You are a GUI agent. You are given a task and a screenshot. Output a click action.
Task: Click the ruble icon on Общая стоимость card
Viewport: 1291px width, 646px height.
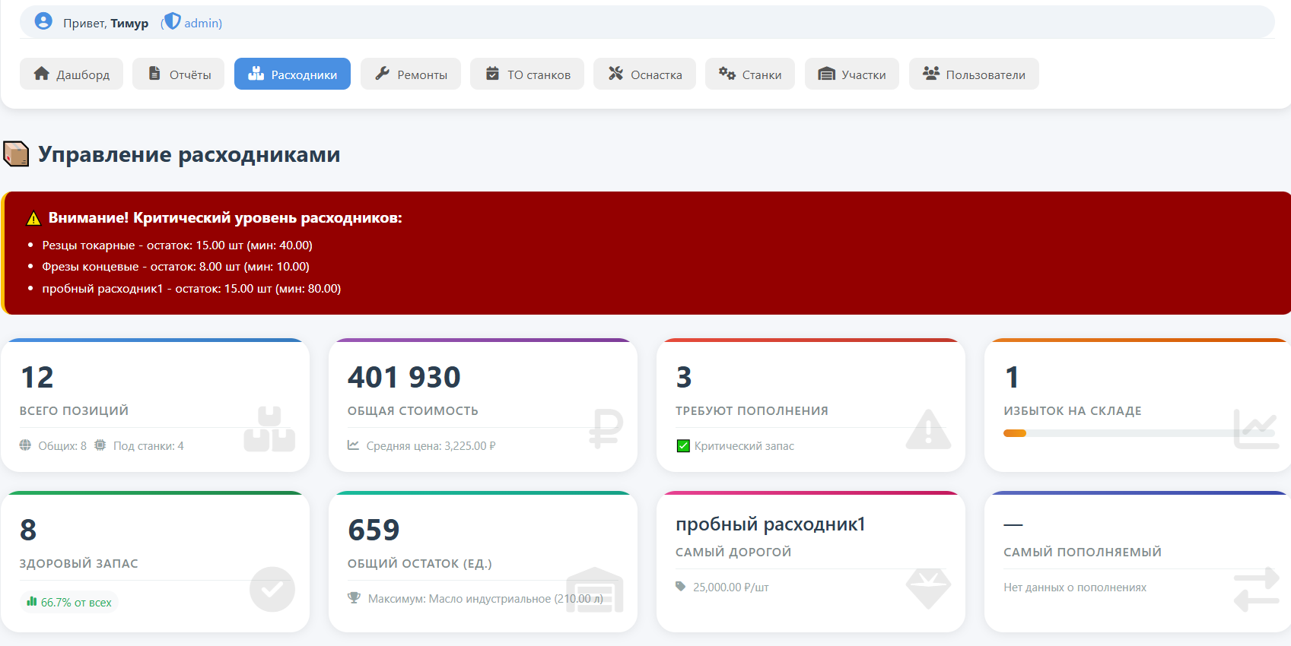pos(606,429)
